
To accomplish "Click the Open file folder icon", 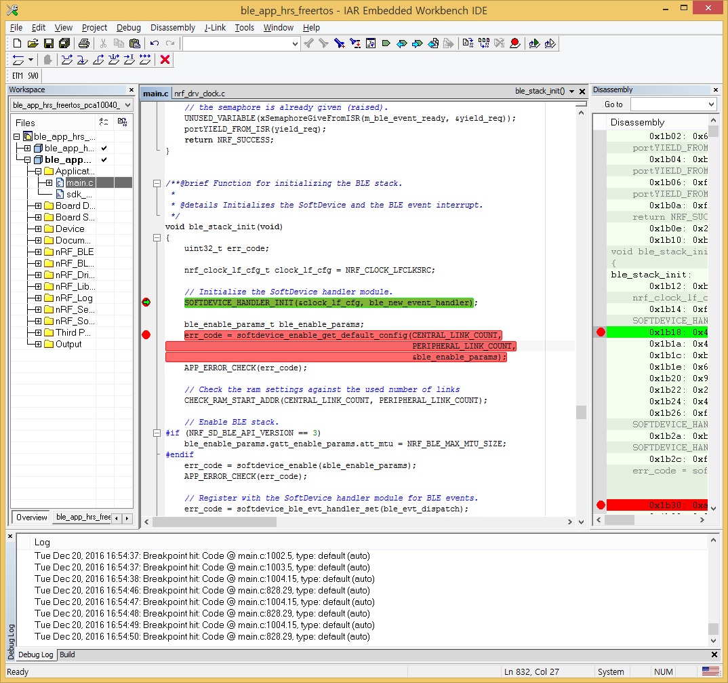I will point(33,43).
